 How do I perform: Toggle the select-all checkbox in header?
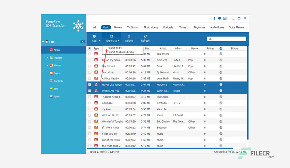[x=89, y=48]
